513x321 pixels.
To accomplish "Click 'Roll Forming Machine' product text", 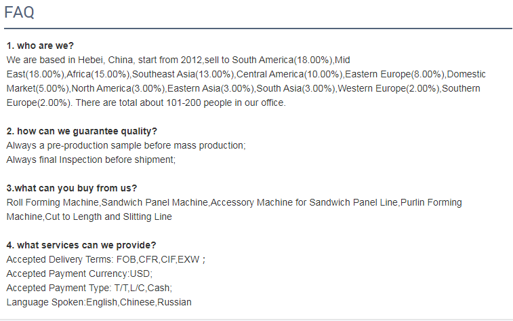I will point(52,202).
